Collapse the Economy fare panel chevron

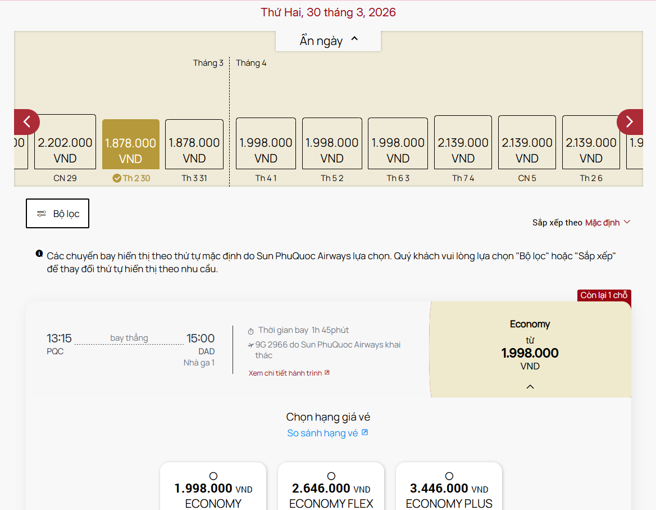click(530, 387)
